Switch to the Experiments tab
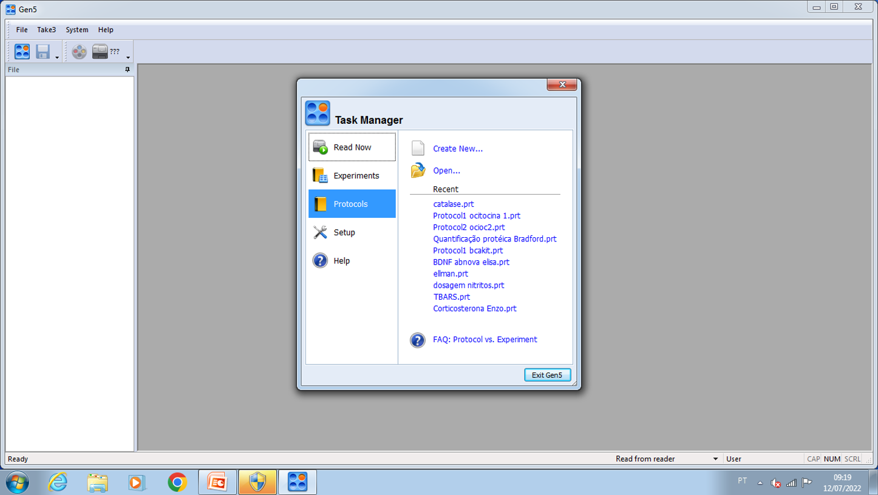The image size is (878, 495). click(352, 176)
